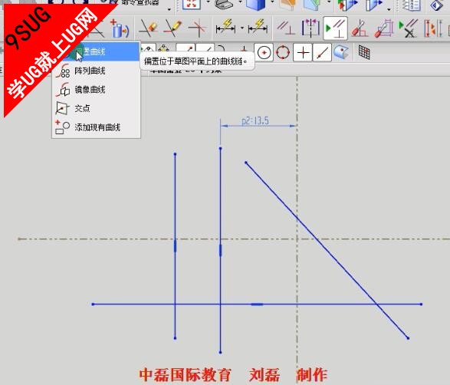Select the Make Corner tool
The width and height of the screenshot is (450, 385).
tap(198, 28)
